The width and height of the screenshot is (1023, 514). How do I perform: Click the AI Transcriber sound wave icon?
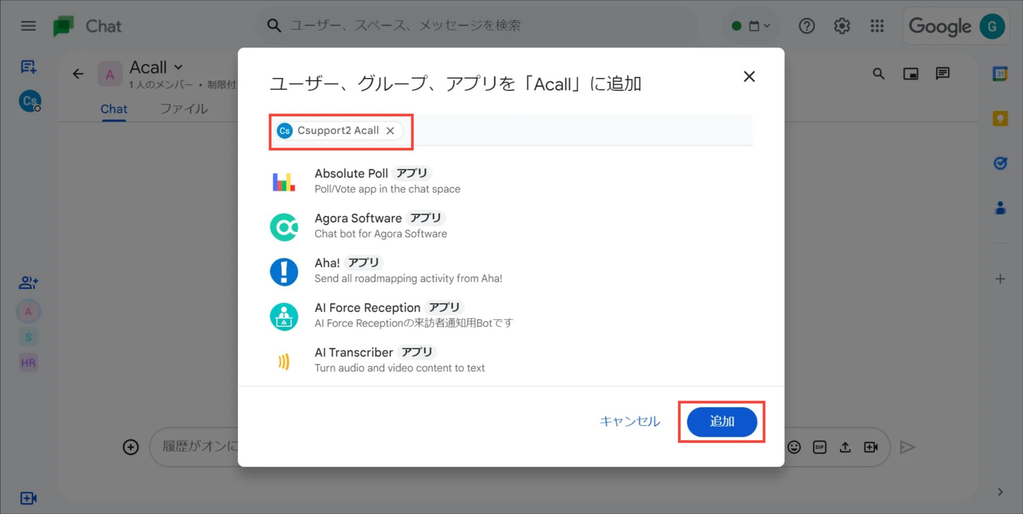coord(284,361)
